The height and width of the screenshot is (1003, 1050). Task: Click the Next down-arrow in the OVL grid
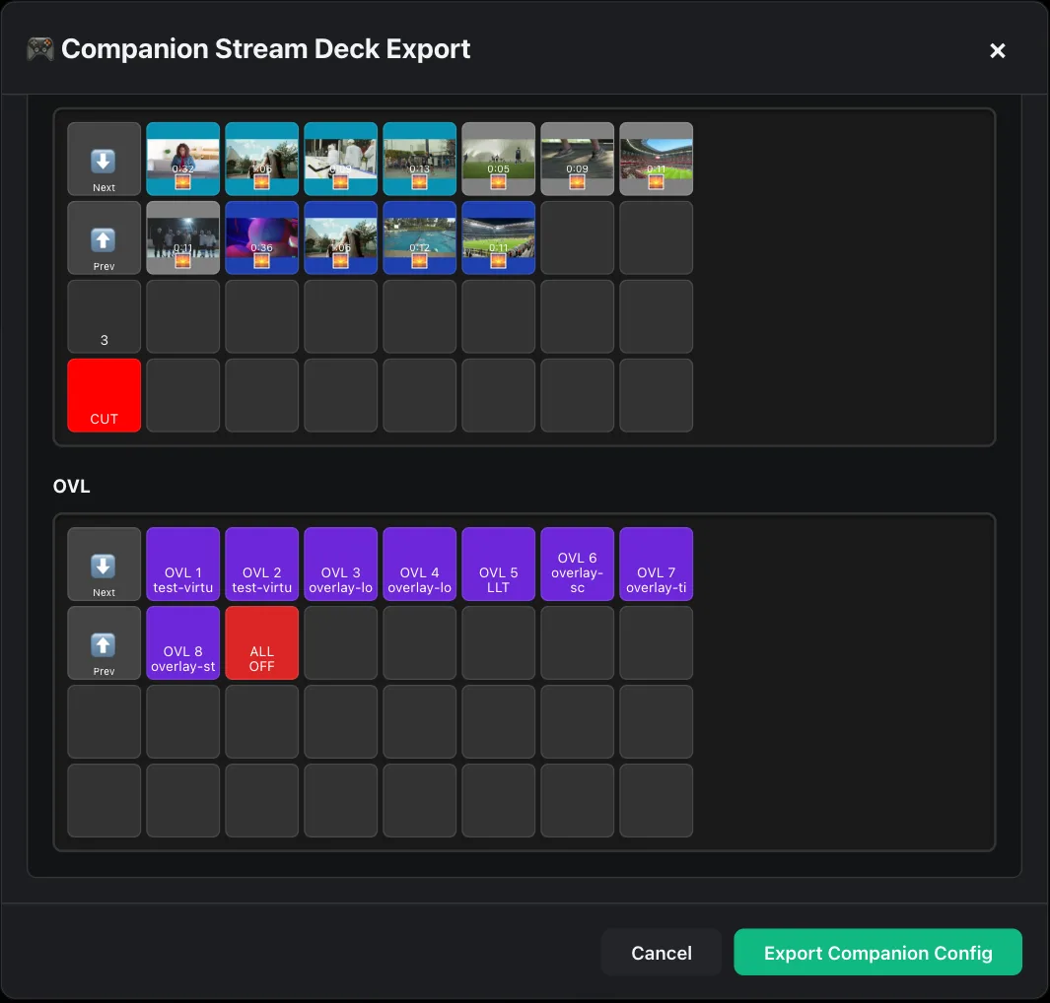click(x=104, y=564)
